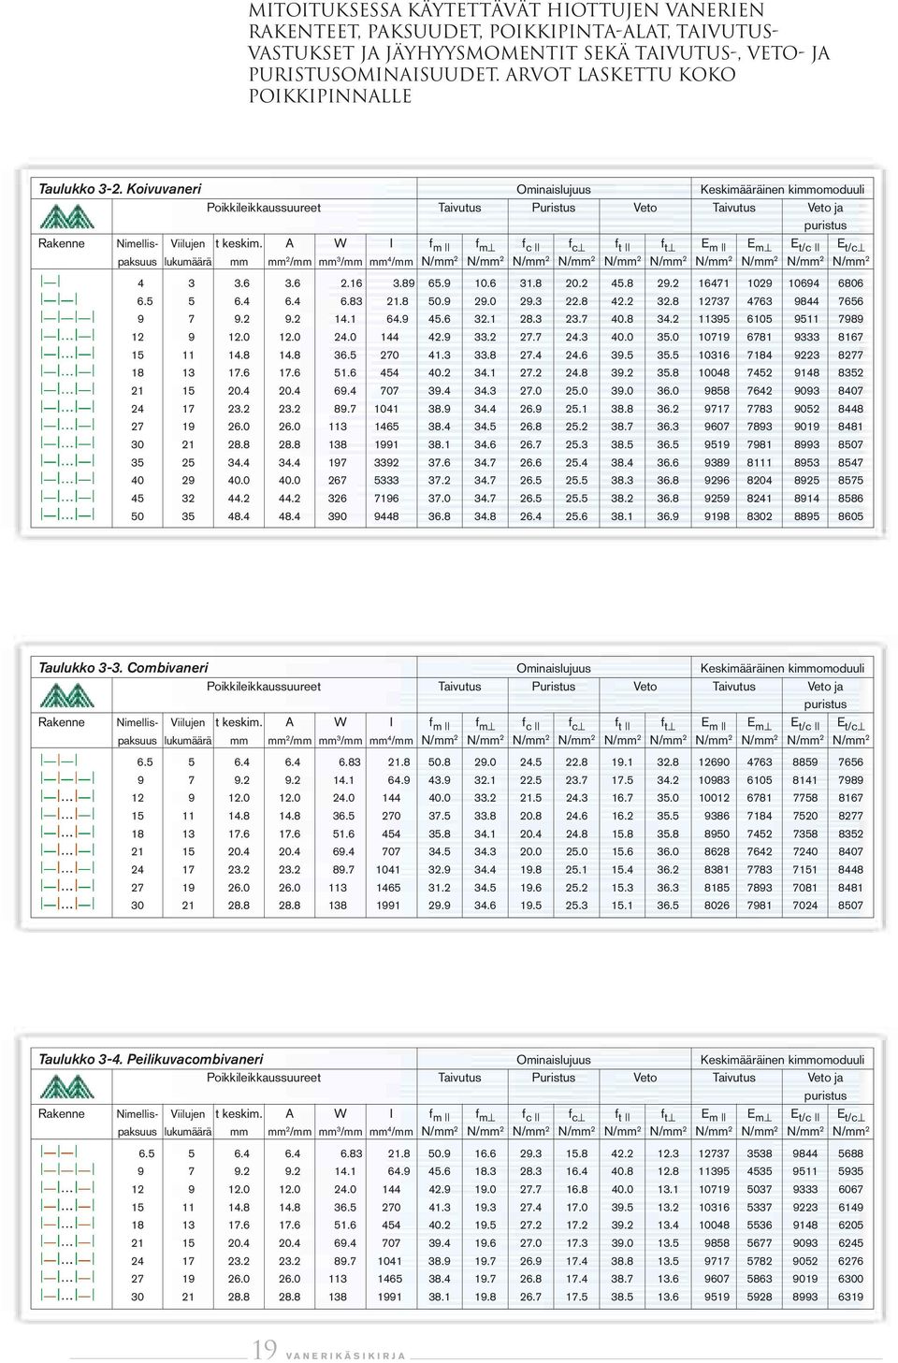Click the value 45.8 in the Koivuvaneri table
Image resolution: width=898 pixels, height=1363 pixels.
pos(621,283)
